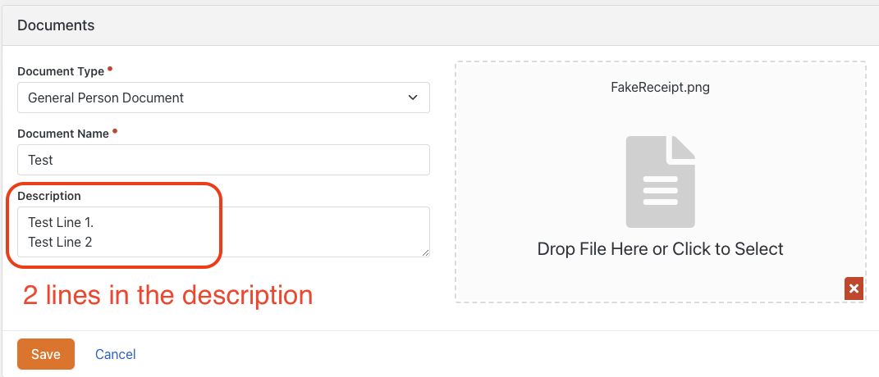Save the document

46,354
